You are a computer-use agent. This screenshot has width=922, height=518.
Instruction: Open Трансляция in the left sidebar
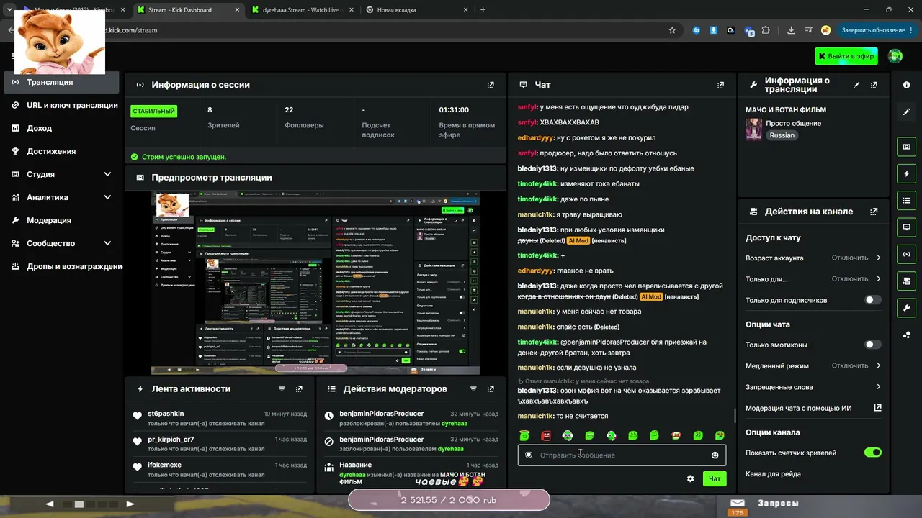(61, 82)
